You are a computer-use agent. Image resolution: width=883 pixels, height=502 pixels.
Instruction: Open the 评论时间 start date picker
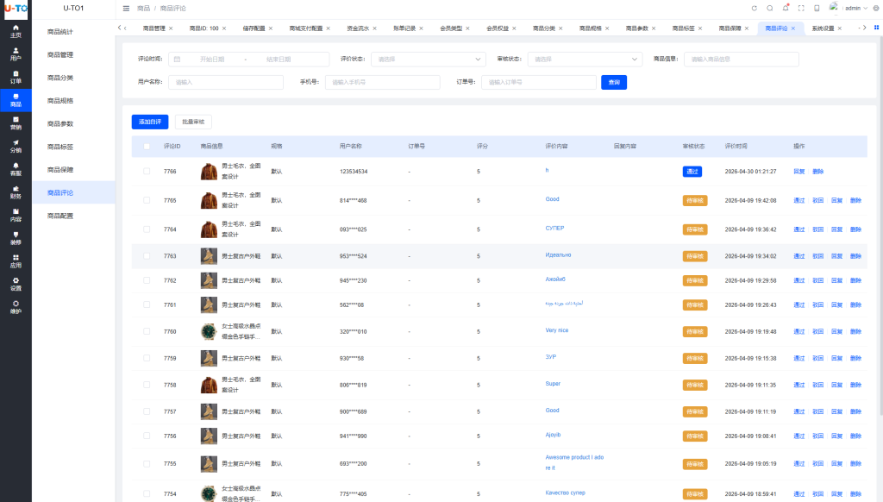click(x=212, y=60)
